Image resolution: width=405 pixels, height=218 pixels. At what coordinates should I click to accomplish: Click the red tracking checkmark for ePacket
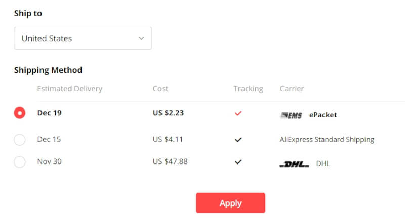(238, 113)
